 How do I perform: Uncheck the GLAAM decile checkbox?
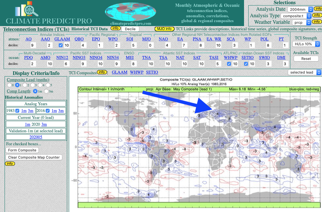61,45
